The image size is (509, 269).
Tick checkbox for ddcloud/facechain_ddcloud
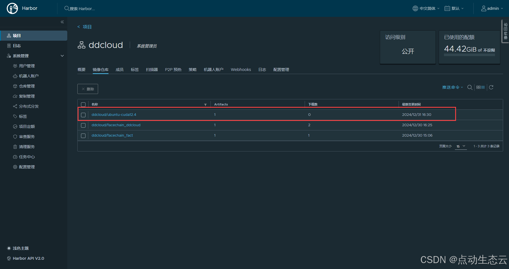(83, 125)
